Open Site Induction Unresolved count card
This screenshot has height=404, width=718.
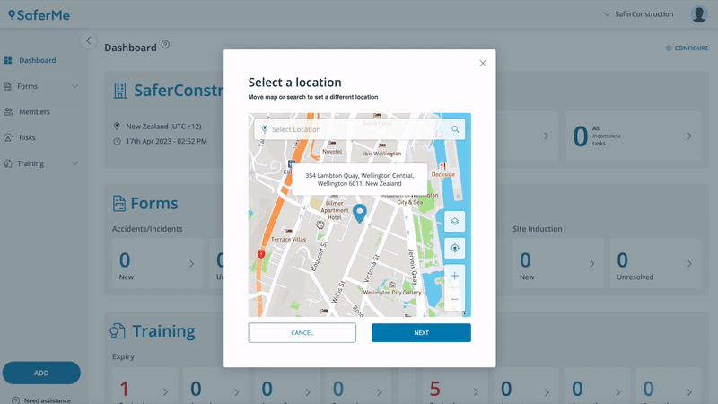point(655,263)
